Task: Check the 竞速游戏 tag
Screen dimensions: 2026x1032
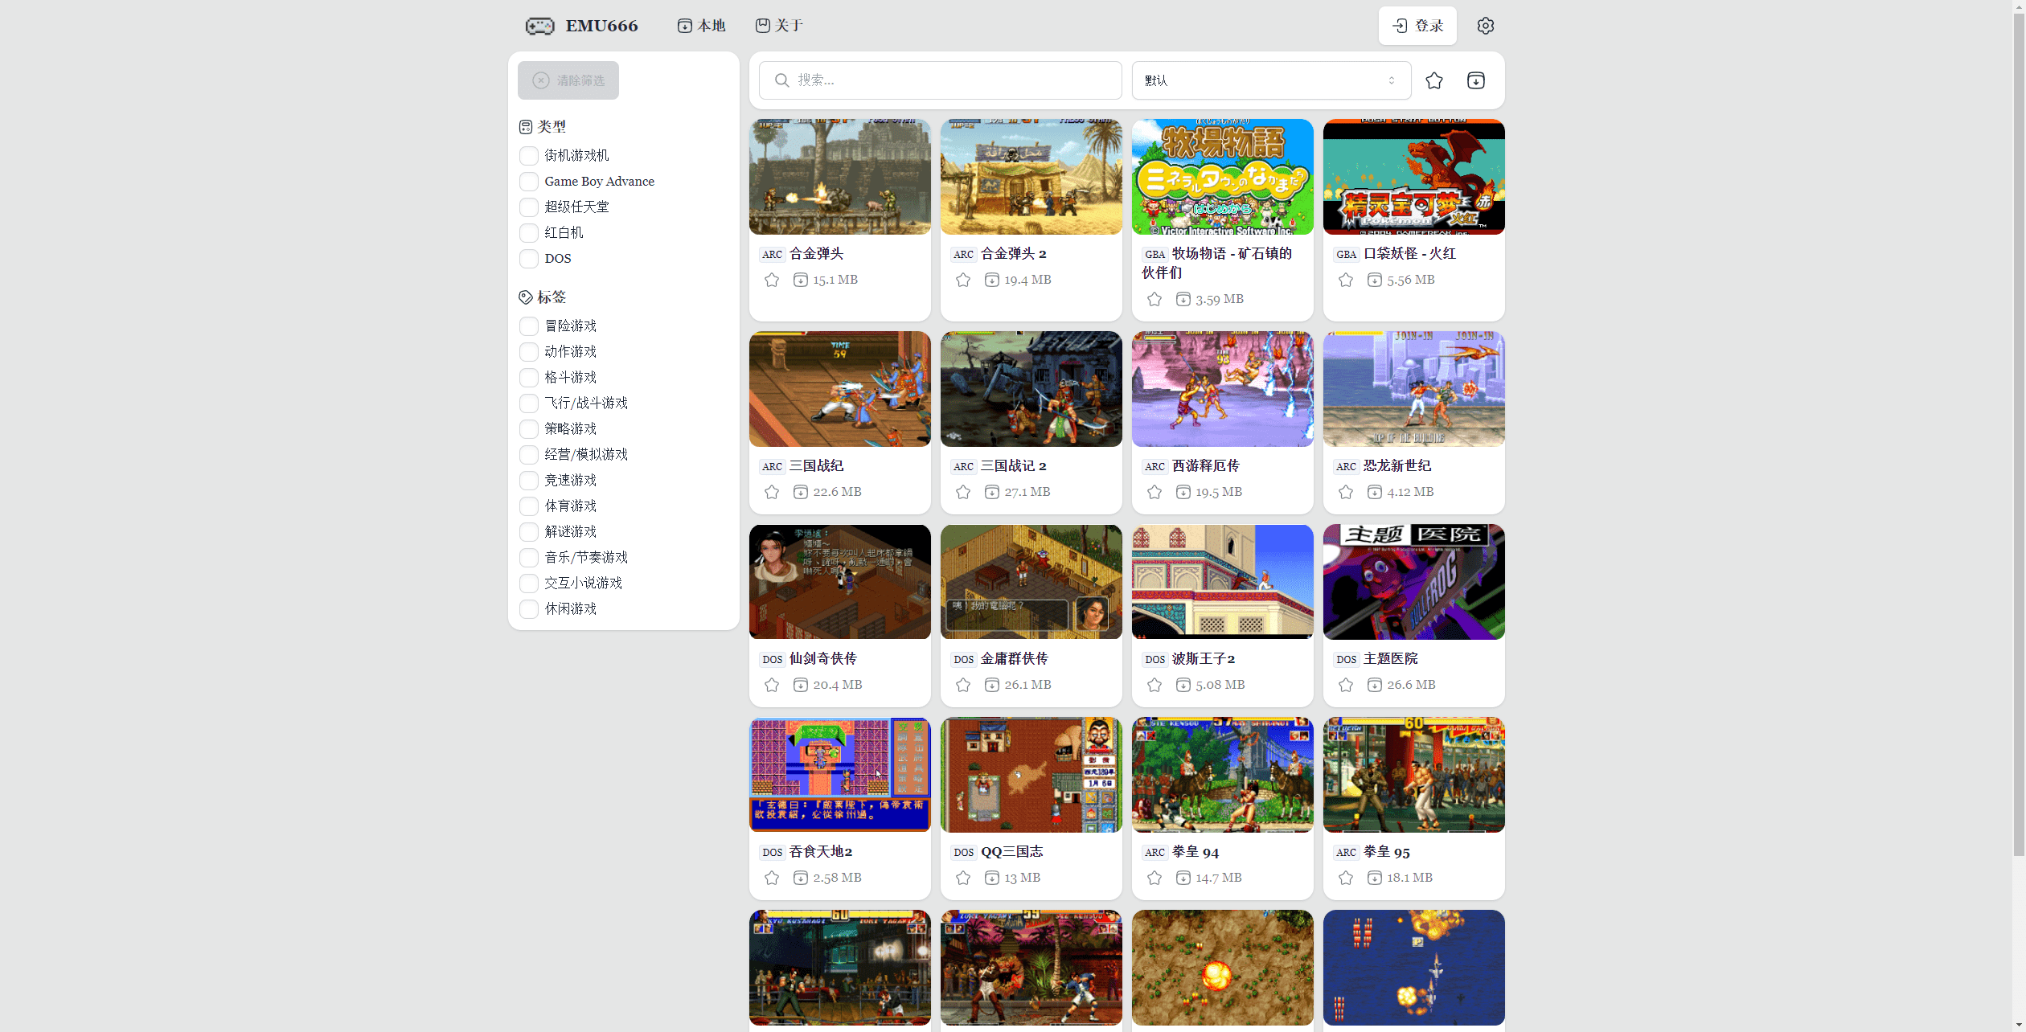Action: (x=529, y=480)
